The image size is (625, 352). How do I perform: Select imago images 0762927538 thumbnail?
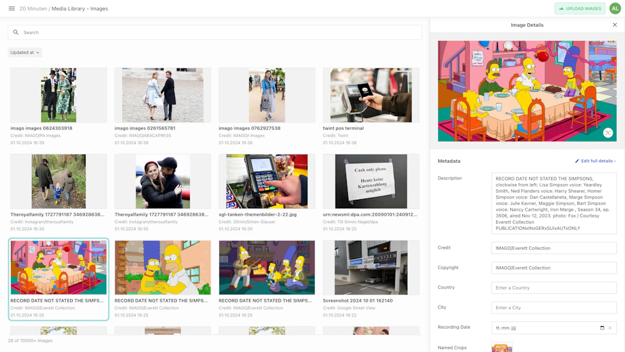267,95
